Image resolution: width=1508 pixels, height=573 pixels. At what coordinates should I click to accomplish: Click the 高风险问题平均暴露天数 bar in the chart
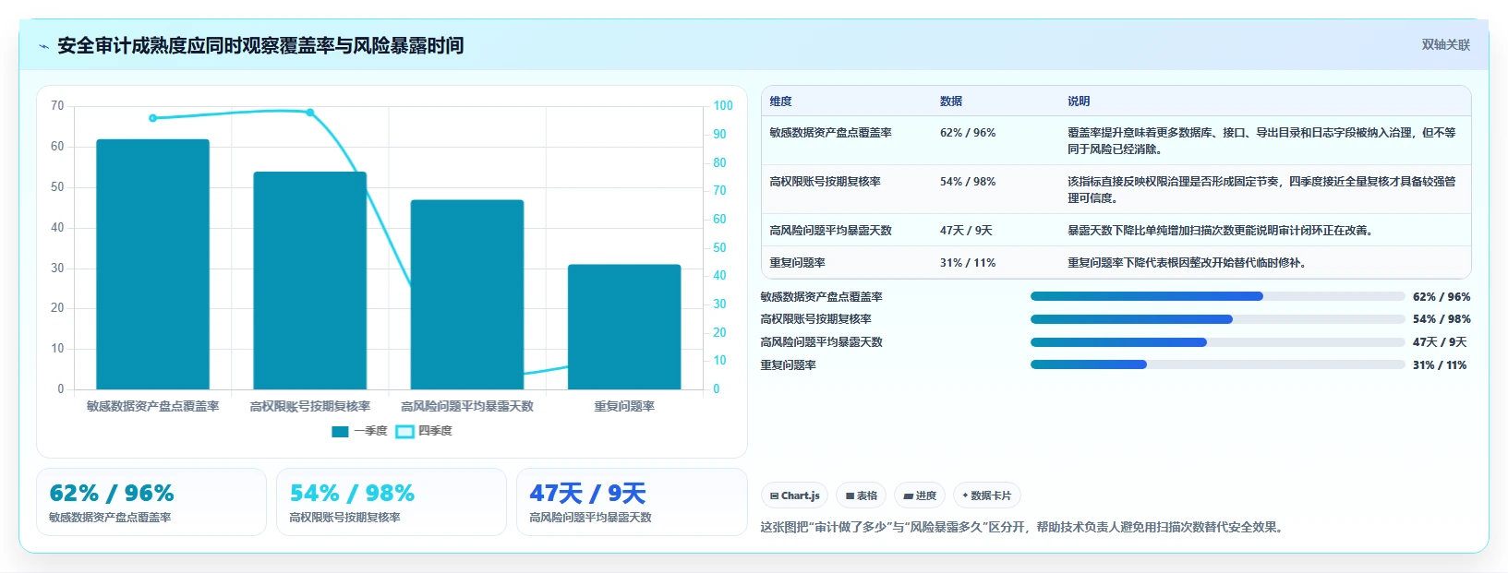point(467,294)
